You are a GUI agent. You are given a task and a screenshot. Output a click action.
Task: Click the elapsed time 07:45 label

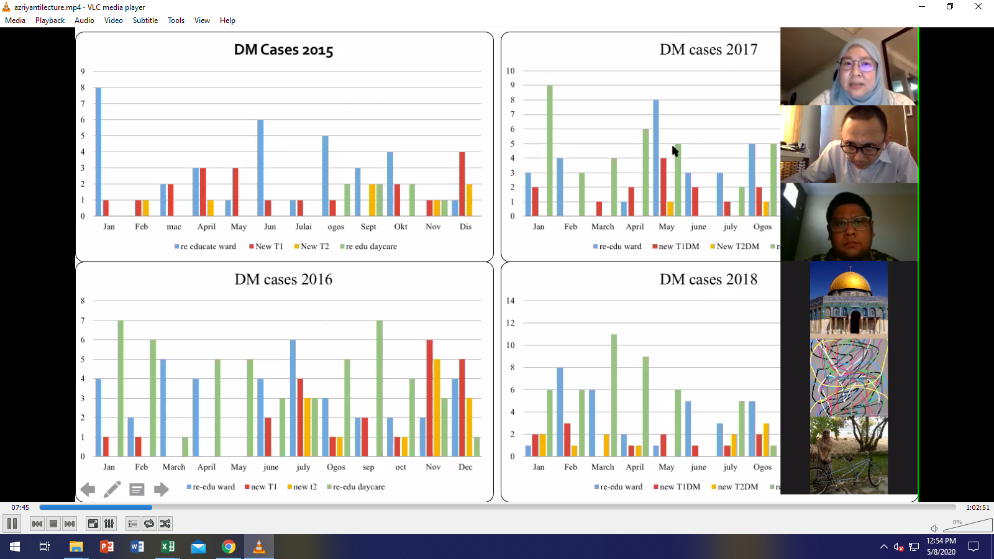click(x=21, y=507)
